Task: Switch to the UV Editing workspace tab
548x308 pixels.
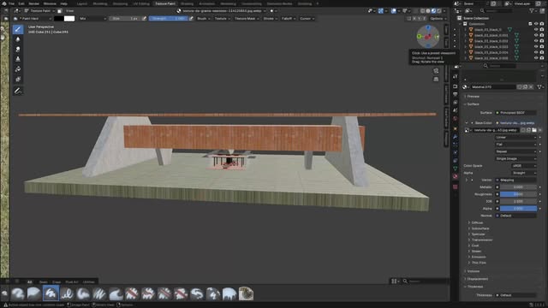Action: pos(141,3)
